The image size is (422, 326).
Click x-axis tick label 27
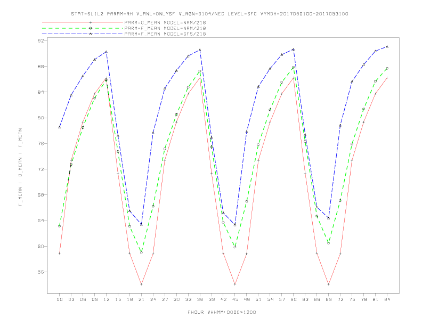tap(165, 299)
